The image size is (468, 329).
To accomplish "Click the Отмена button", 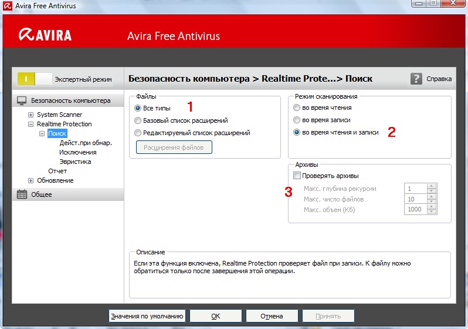I will tap(272, 316).
